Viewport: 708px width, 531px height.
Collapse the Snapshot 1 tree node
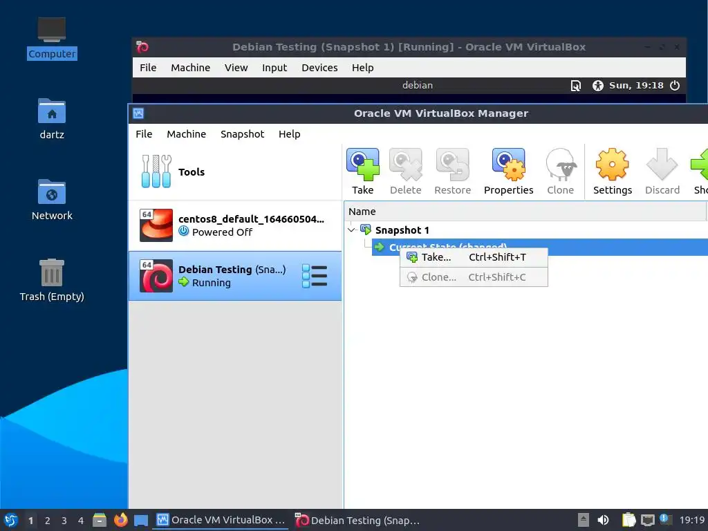coord(351,230)
